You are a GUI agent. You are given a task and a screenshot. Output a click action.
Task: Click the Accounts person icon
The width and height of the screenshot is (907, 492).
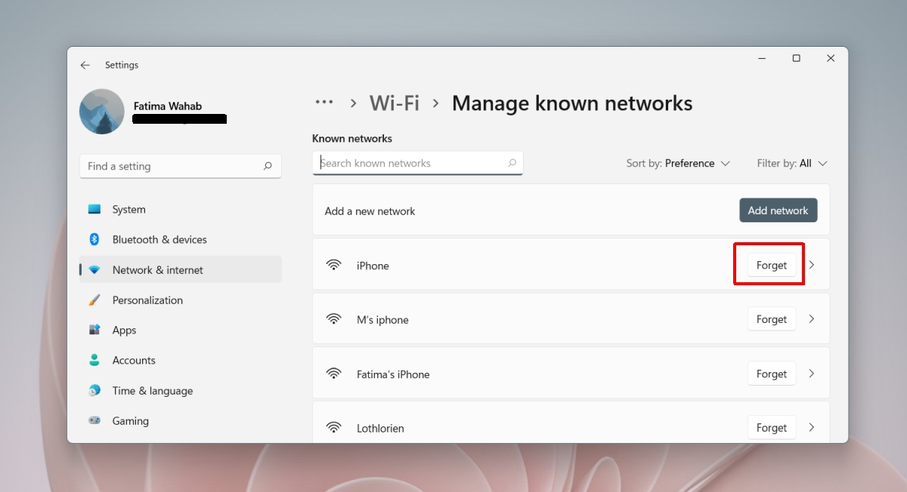click(94, 360)
